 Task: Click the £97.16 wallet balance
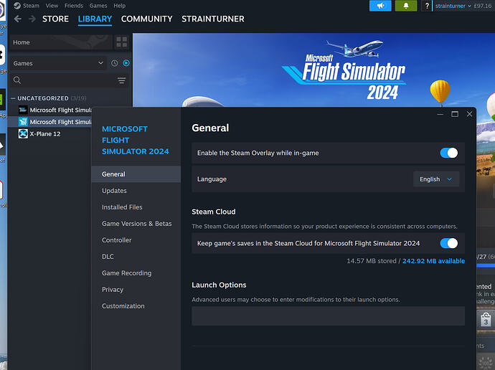point(482,6)
